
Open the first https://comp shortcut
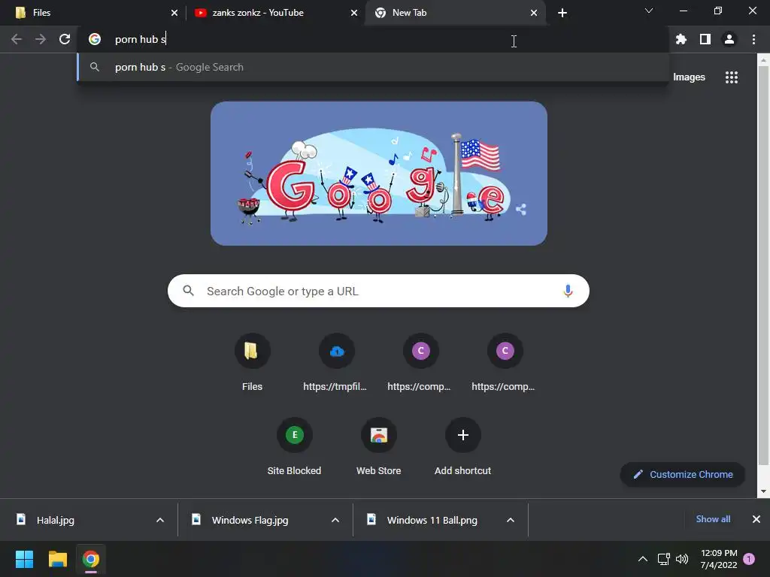(x=420, y=362)
